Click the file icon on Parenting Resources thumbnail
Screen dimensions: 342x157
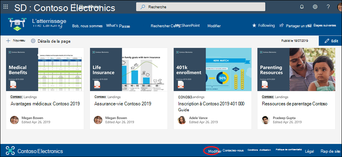(x=264, y=84)
